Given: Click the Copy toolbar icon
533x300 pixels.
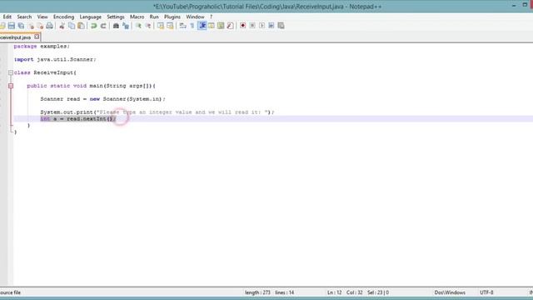Looking at the screenshot, I should pos(72,26).
